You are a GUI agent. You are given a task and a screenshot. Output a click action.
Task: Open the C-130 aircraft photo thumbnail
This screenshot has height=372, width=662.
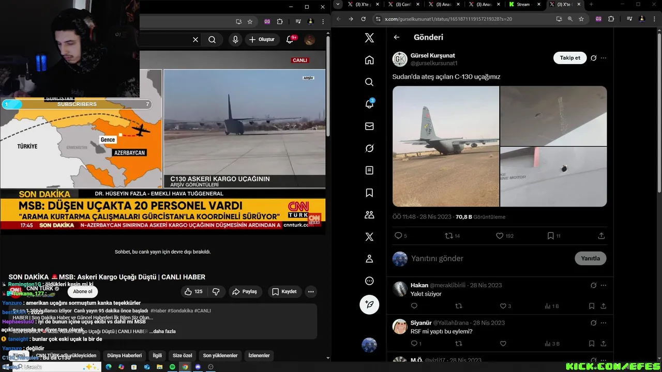point(446,146)
